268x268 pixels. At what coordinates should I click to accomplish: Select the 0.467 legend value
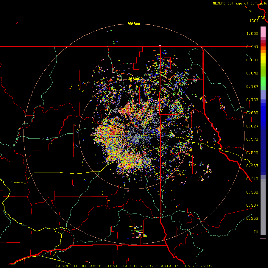point(252,166)
